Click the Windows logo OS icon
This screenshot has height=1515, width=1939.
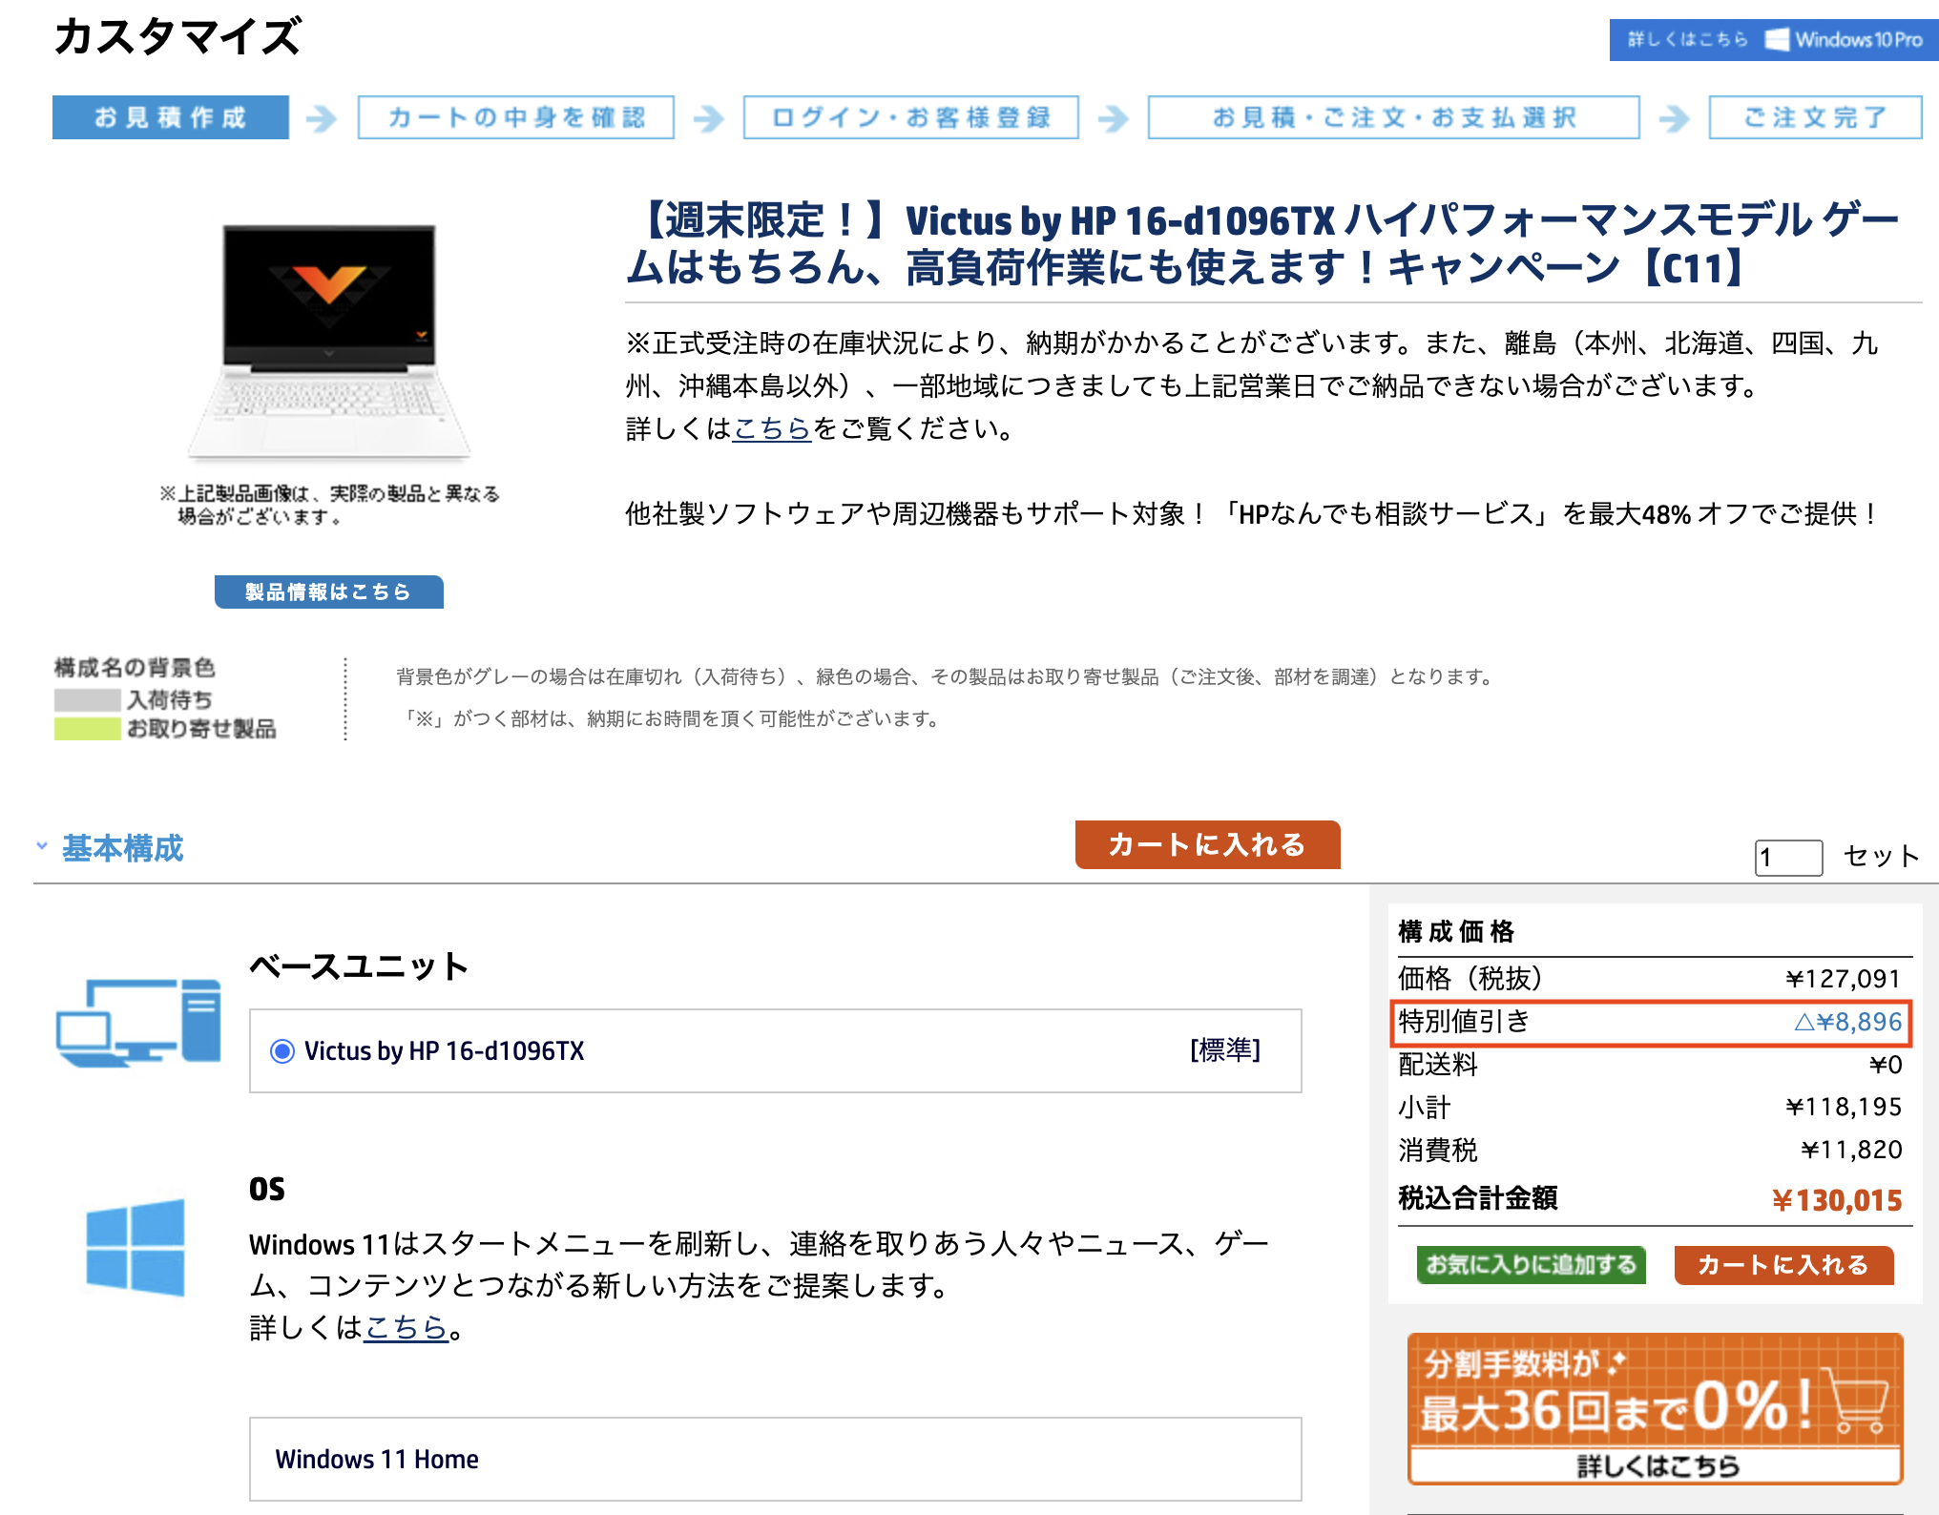coord(136,1248)
